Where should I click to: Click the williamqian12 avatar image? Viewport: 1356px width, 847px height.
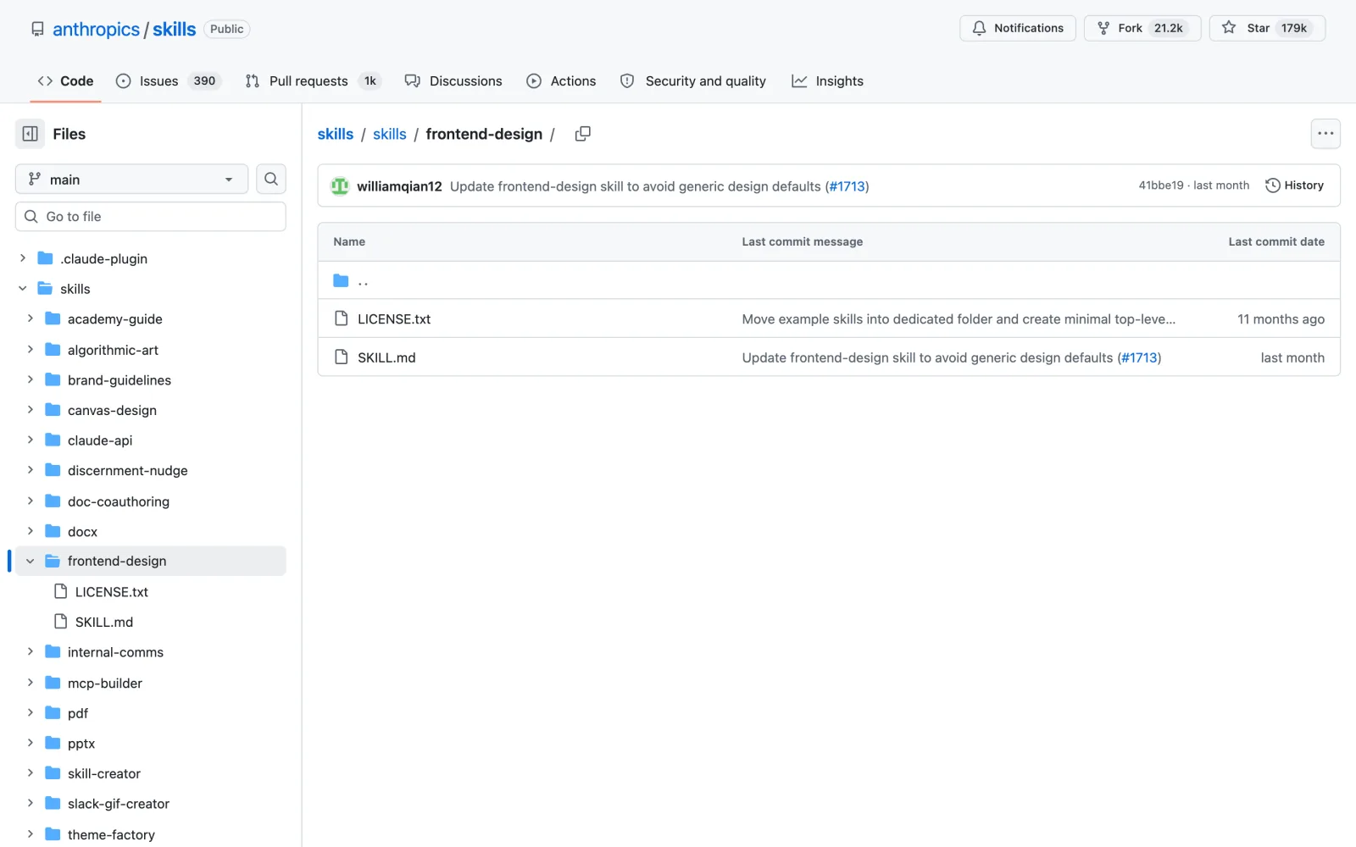click(x=340, y=186)
